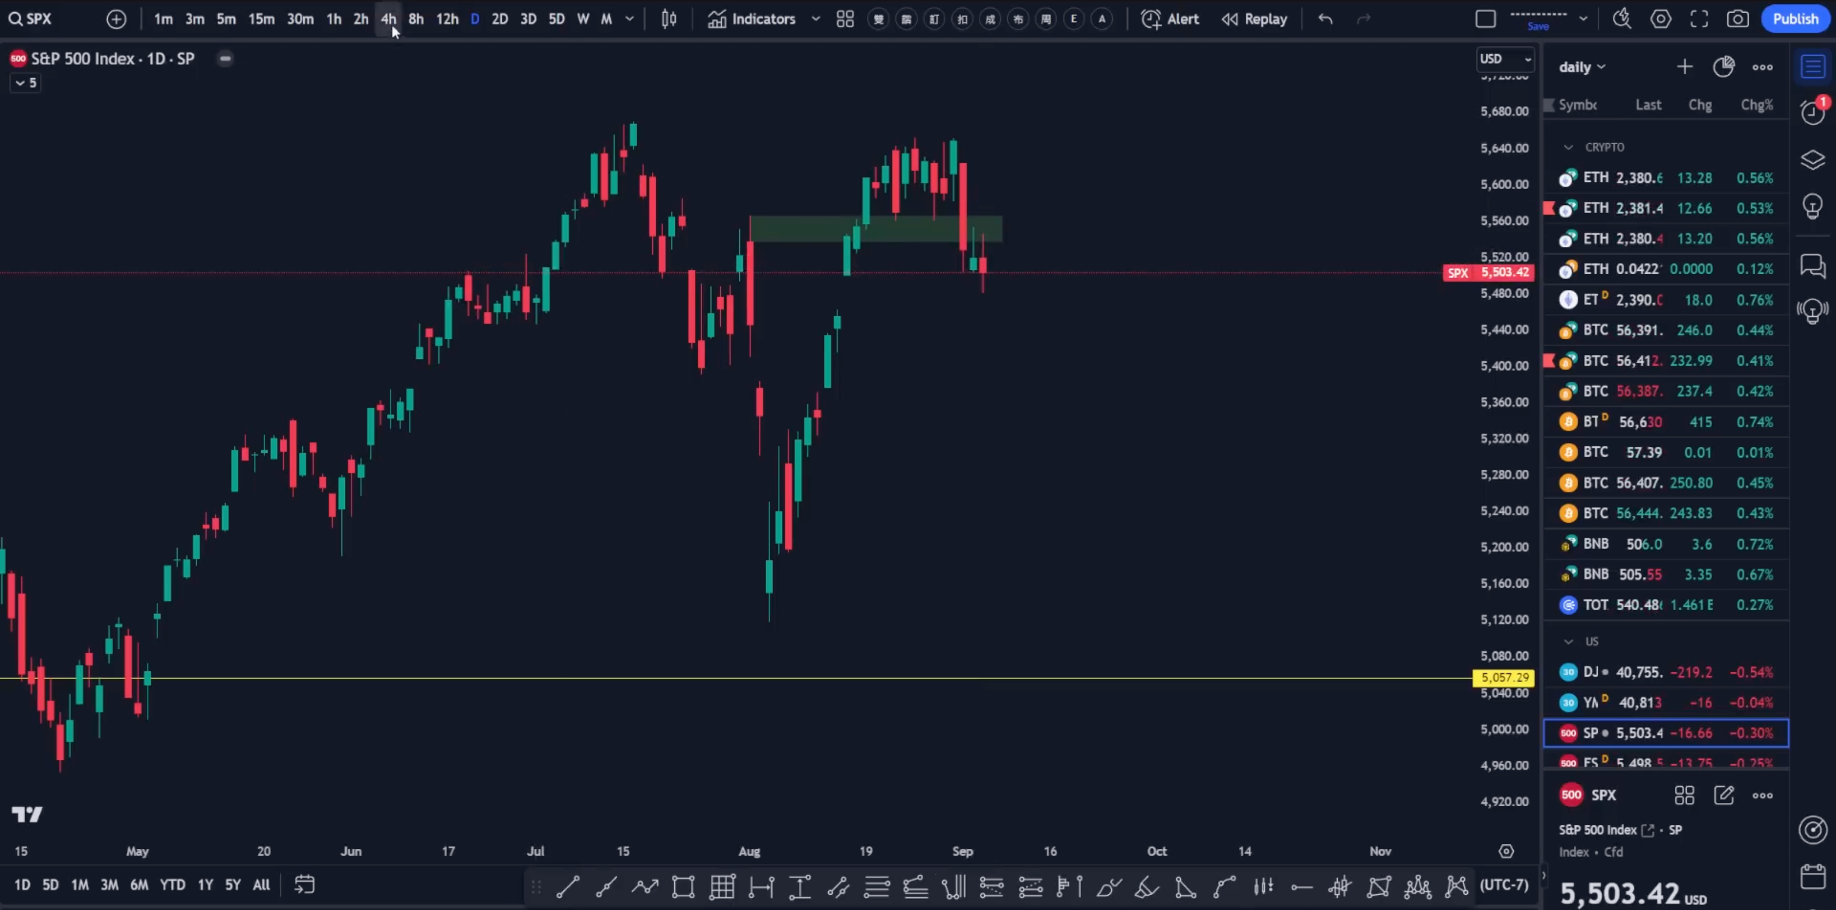
Task: Sort watchlist by Chg% column
Action: point(1757,105)
